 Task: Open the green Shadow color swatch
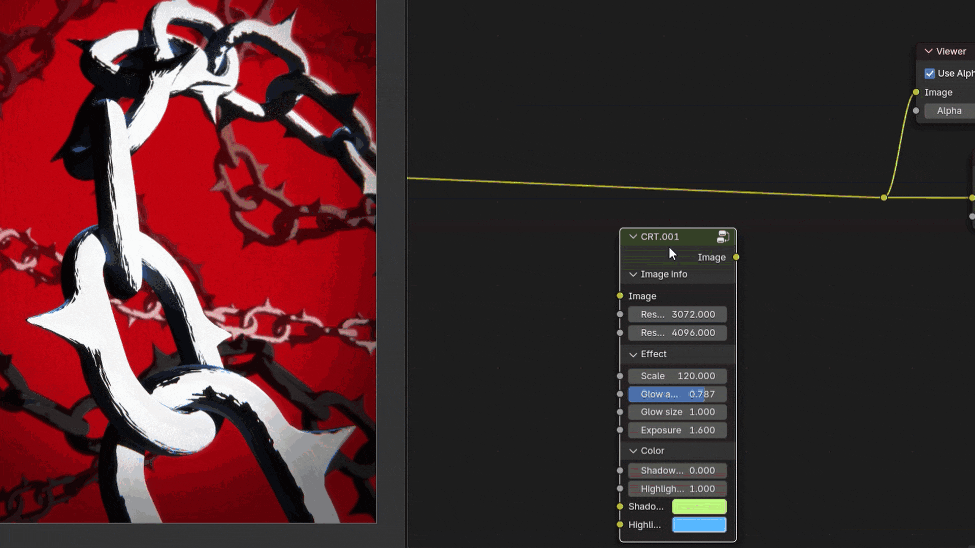coord(699,506)
